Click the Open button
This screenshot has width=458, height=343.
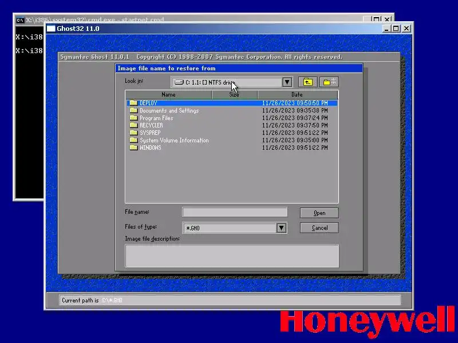[x=319, y=213]
